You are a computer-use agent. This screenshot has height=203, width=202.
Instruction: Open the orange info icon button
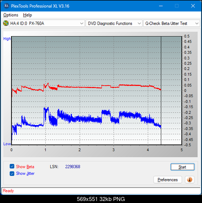(x=189, y=180)
